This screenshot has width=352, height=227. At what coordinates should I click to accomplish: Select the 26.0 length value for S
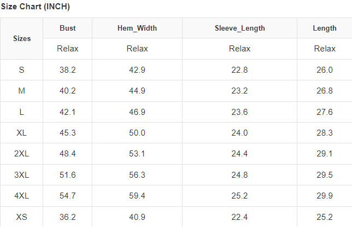click(x=325, y=70)
